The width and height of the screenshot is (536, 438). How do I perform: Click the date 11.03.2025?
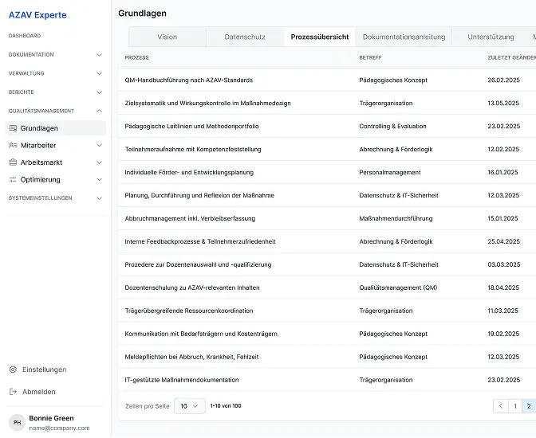[x=503, y=311]
